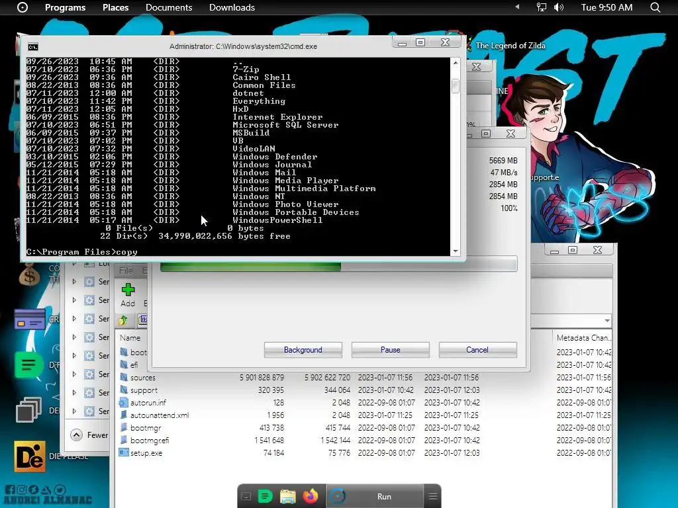This screenshot has height=508, width=678.
Task: Sort by the Name column header
Action: (130, 338)
